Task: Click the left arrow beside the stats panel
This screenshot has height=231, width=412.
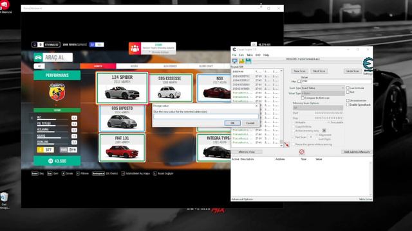Action: pos(32,118)
